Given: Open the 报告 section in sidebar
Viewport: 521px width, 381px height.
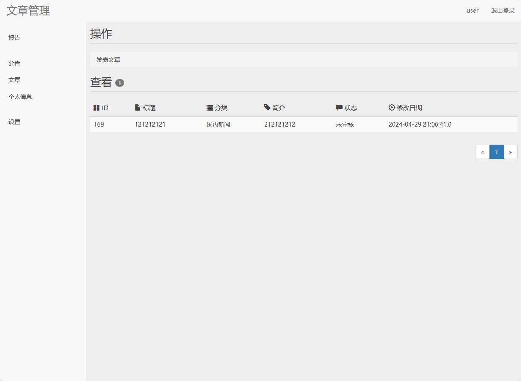Looking at the screenshot, I should click(14, 37).
